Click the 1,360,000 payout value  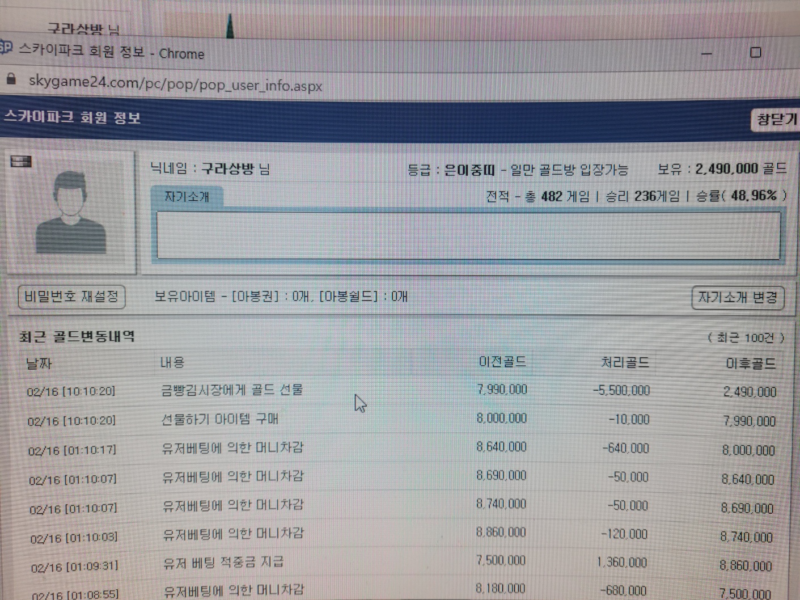pos(621,563)
